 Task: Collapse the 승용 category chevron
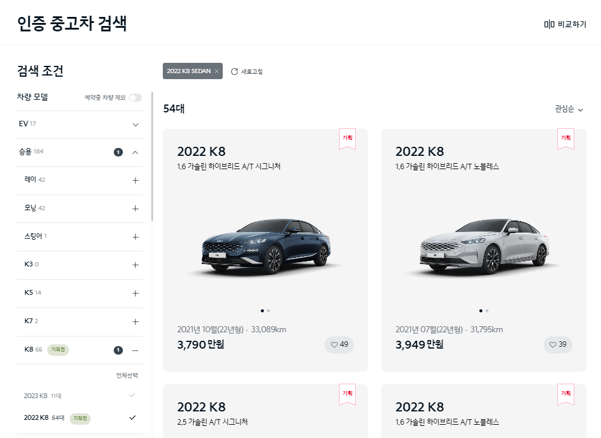pos(136,153)
